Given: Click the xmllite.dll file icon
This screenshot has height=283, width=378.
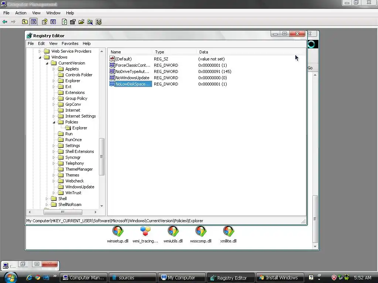Looking at the screenshot, I should point(228,231).
